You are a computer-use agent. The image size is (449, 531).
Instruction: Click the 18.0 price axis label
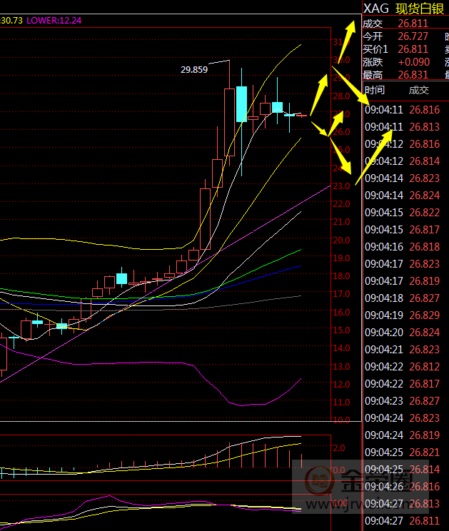(x=341, y=276)
